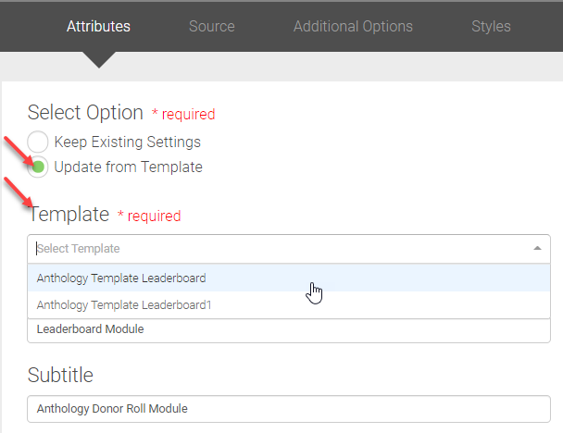Click the Subtitle section heading
563x433 pixels.
[x=60, y=375]
